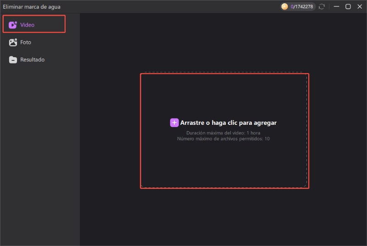Click the Resultado folder icon in sidebar
The width and height of the screenshot is (367, 246).
pyautogui.click(x=13, y=60)
